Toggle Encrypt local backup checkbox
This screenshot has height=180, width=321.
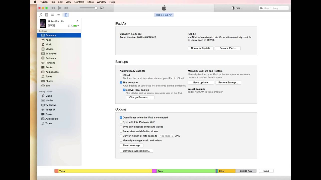124,90
